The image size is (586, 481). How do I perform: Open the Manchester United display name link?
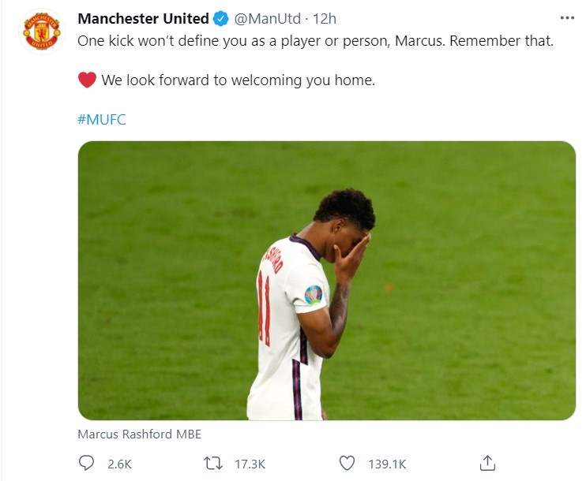[x=143, y=19]
